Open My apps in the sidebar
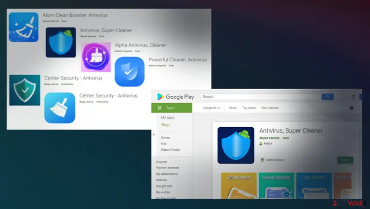The height and width of the screenshot is (209, 370). (168, 118)
